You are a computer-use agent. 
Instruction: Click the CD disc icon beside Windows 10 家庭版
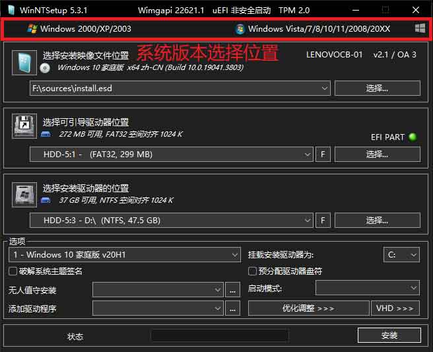(x=45, y=68)
